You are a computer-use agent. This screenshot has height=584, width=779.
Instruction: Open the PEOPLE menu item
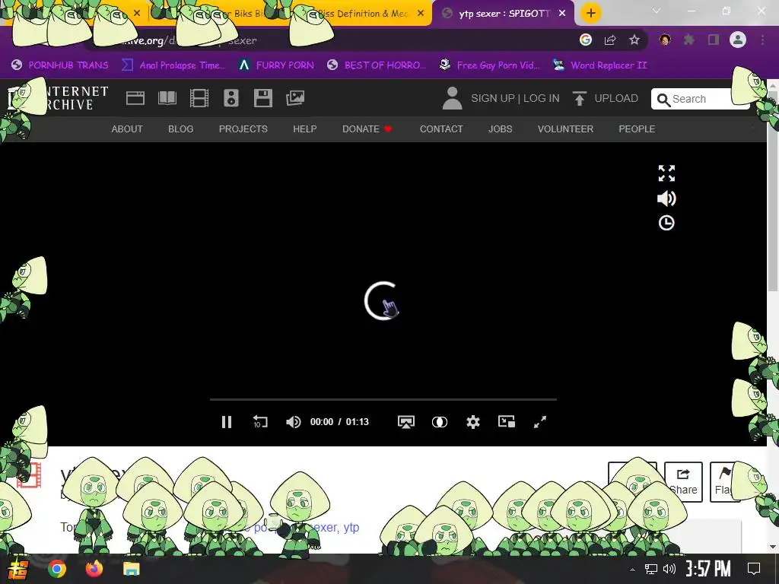[637, 129]
